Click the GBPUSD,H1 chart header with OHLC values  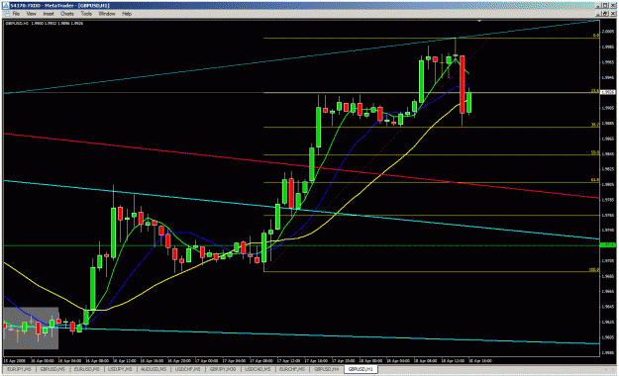click(x=44, y=24)
